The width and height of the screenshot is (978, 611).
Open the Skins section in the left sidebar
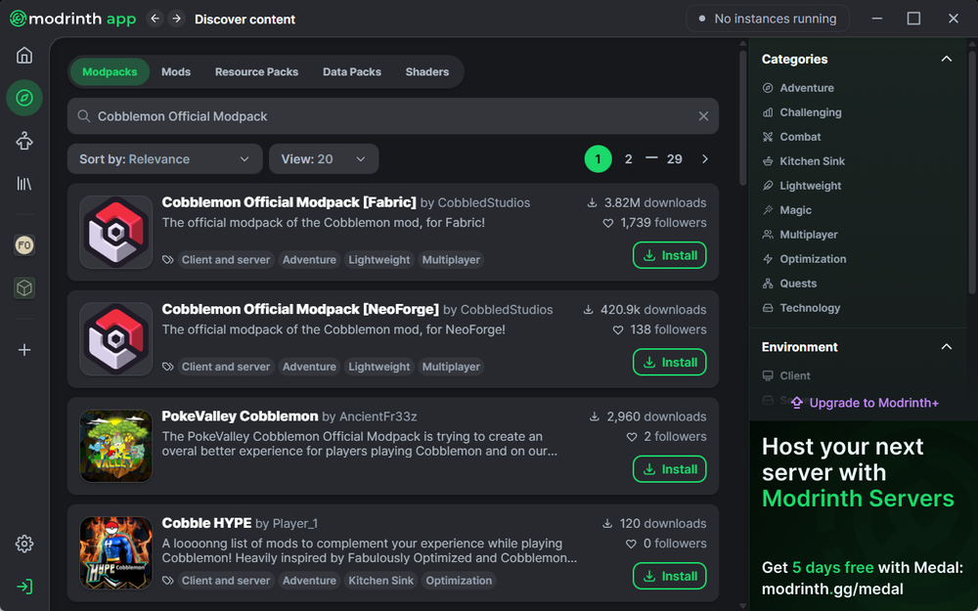(23, 141)
